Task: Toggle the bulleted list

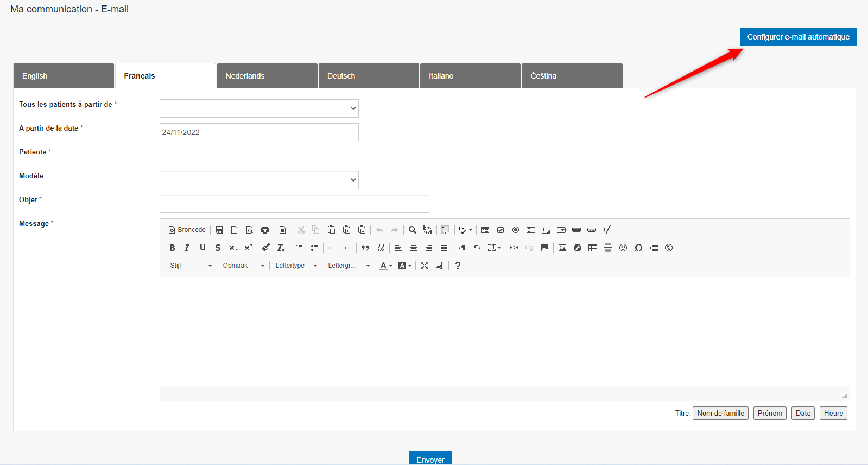Action: click(314, 248)
